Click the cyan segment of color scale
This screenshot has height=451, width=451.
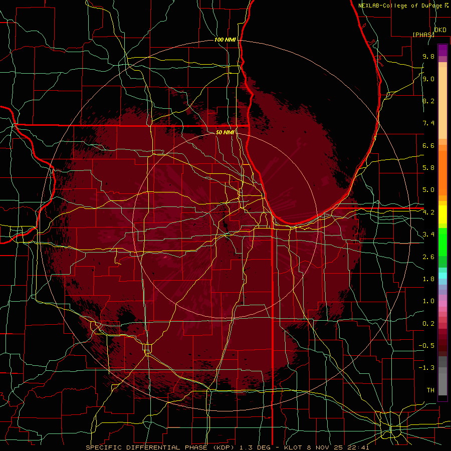[442, 276]
